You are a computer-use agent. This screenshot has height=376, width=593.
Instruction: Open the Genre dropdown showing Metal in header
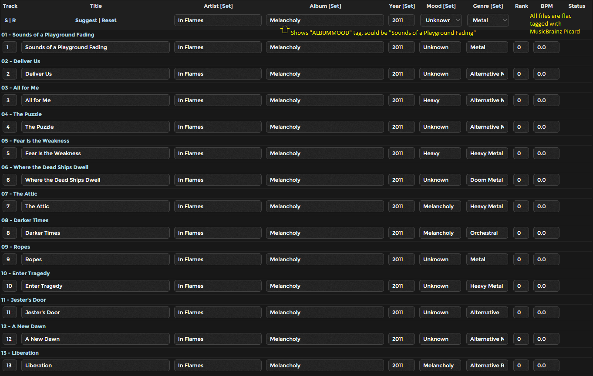tap(488, 20)
